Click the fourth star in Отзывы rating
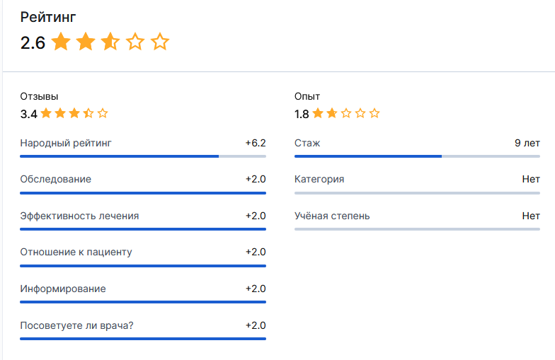Screen dimensions: 555x360 click(x=88, y=113)
